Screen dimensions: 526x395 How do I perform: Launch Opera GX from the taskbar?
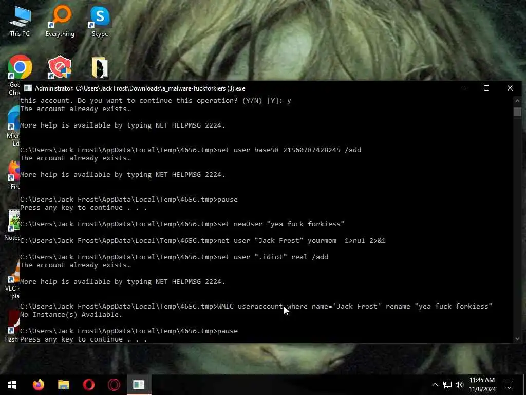point(114,385)
